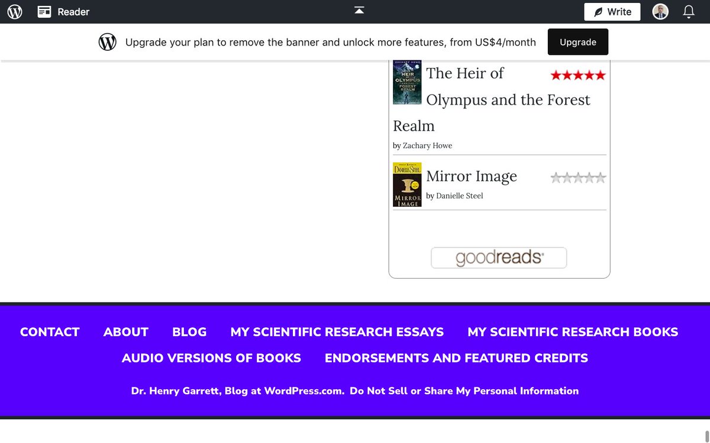Image resolution: width=710 pixels, height=443 pixels.
Task: Click the gray star rating for Mirror Image
Action: coord(578,177)
